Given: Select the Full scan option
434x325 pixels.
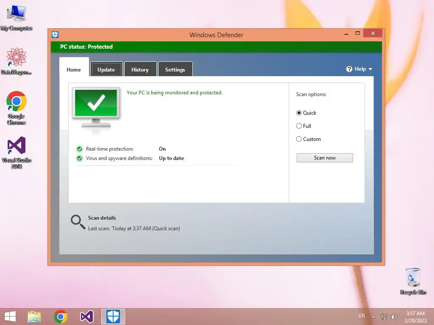Looking at the screenshot, I should tap(303, 126).
